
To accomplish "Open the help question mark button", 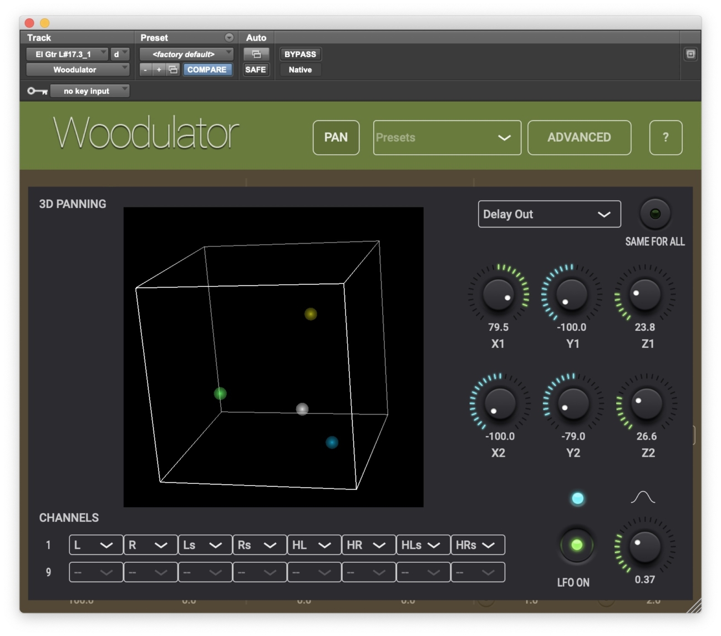I will pyautogui.click(x=666, y=138).
